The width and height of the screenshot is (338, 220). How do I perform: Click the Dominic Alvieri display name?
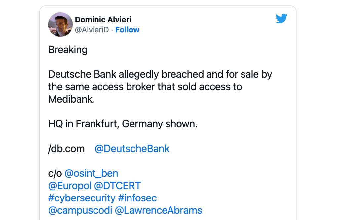pyautogui.click(x=103, y=20)
